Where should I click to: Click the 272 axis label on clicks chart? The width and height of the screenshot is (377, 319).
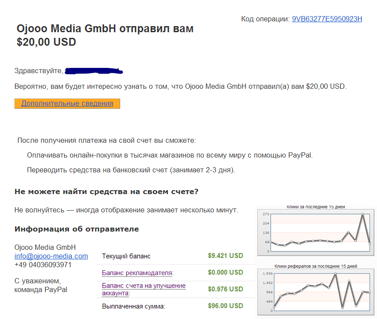pyautogui.click(x=266, y=214)
